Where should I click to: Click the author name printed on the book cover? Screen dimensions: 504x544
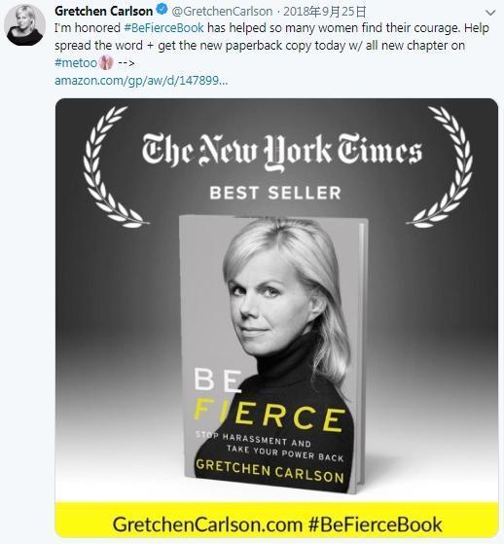point(270,472)
